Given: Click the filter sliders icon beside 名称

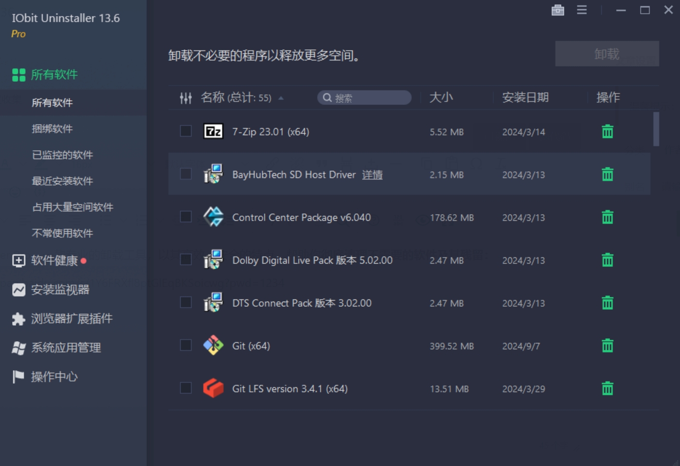Looking at the screenshot, I should pos(186,98).
